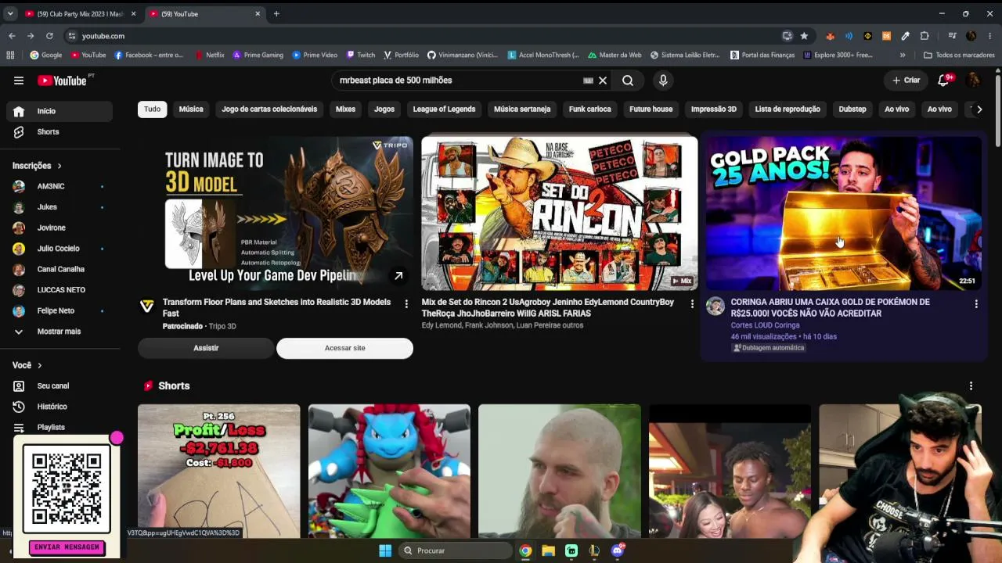
Task: Click the Enviar Mensagem button
Action: pyautogui.click(x=67, y=547)
